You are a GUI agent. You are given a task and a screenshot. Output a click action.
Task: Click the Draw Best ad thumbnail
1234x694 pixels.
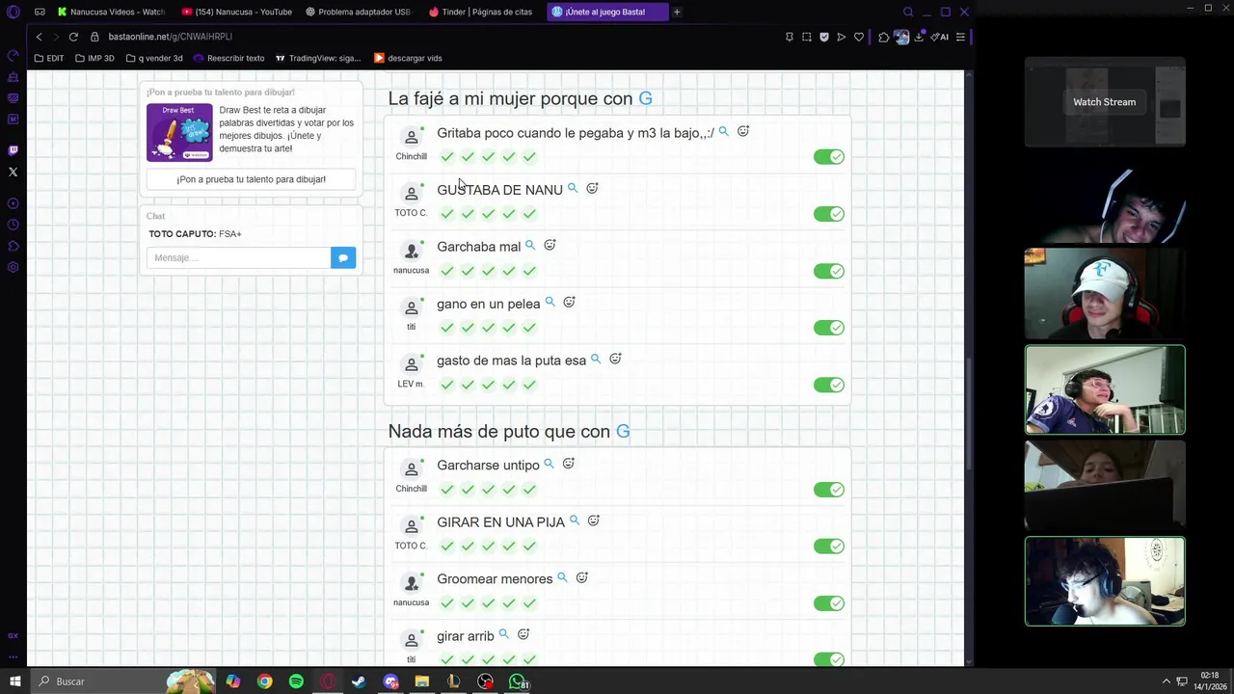(179, 132)
